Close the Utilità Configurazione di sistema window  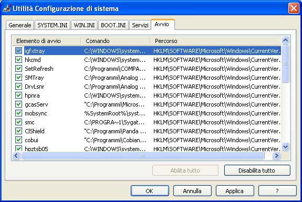[x=294, y=8]
